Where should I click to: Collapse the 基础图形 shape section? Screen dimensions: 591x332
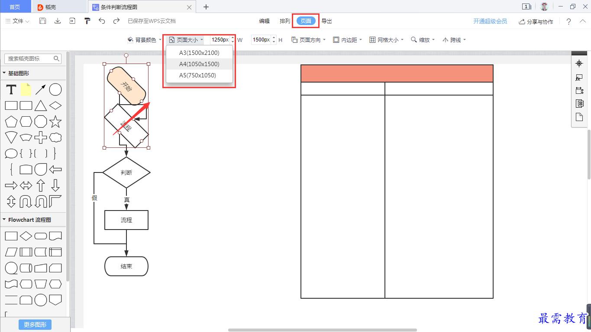(4, 73)
